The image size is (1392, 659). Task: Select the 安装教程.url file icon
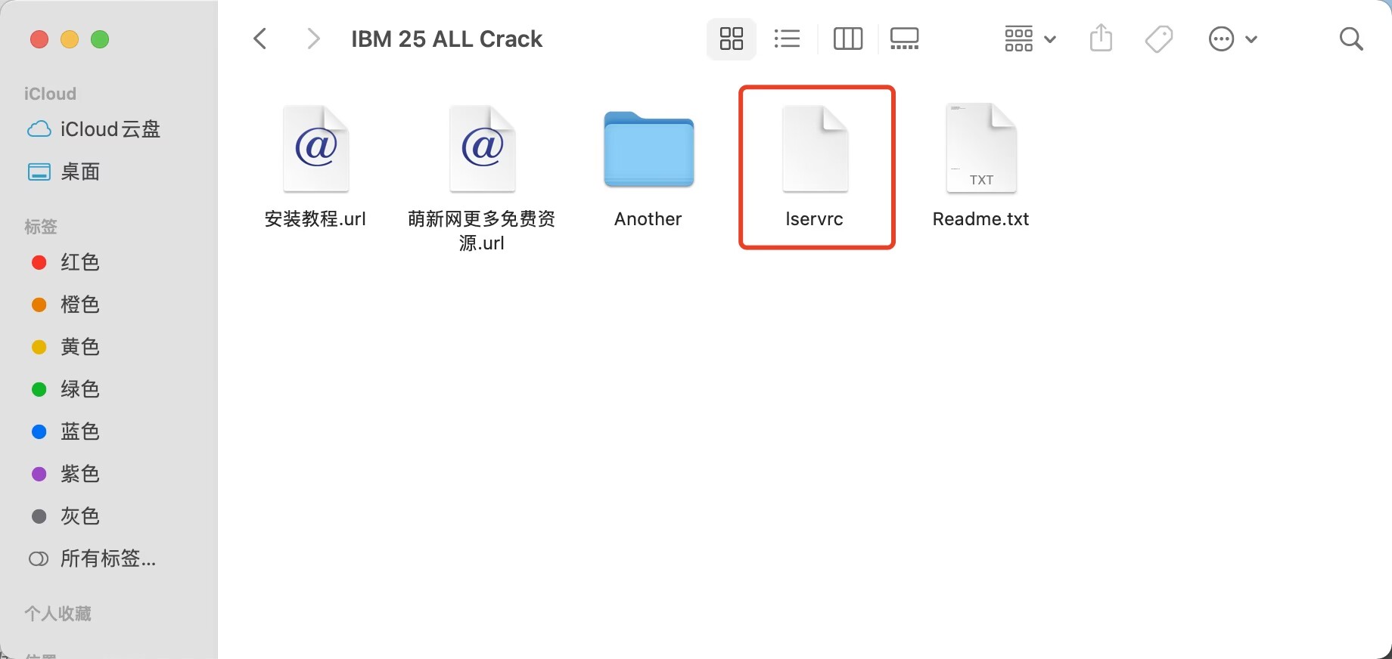[316, 149]
